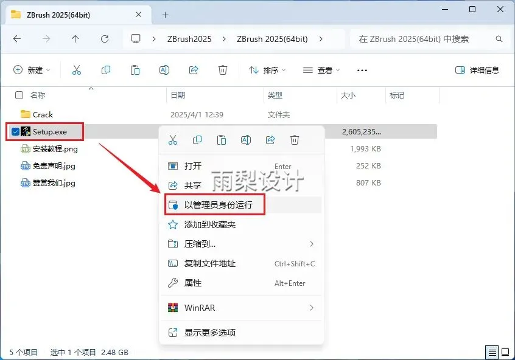This screenshot has height=360, width=515.
Task: Share using the toolbar share icon
Action: pos(194,70)
